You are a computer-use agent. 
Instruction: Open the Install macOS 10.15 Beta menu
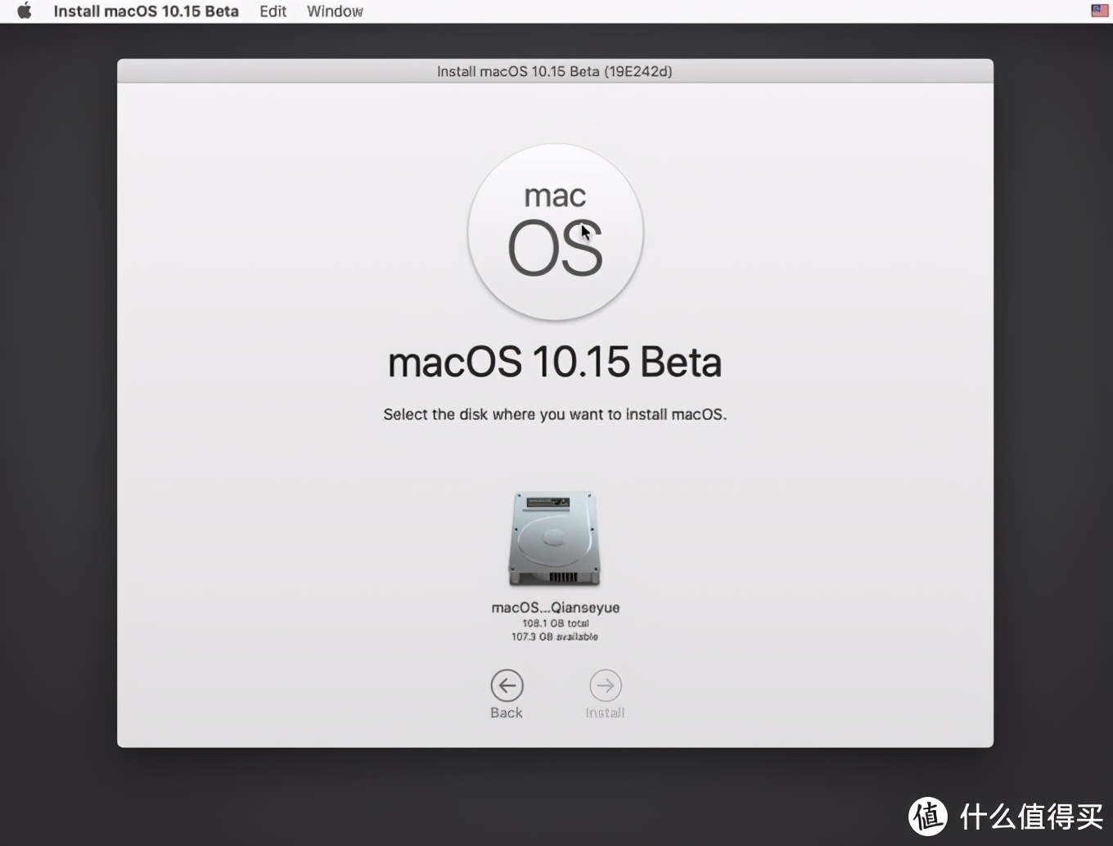click(x=146, y=11)
